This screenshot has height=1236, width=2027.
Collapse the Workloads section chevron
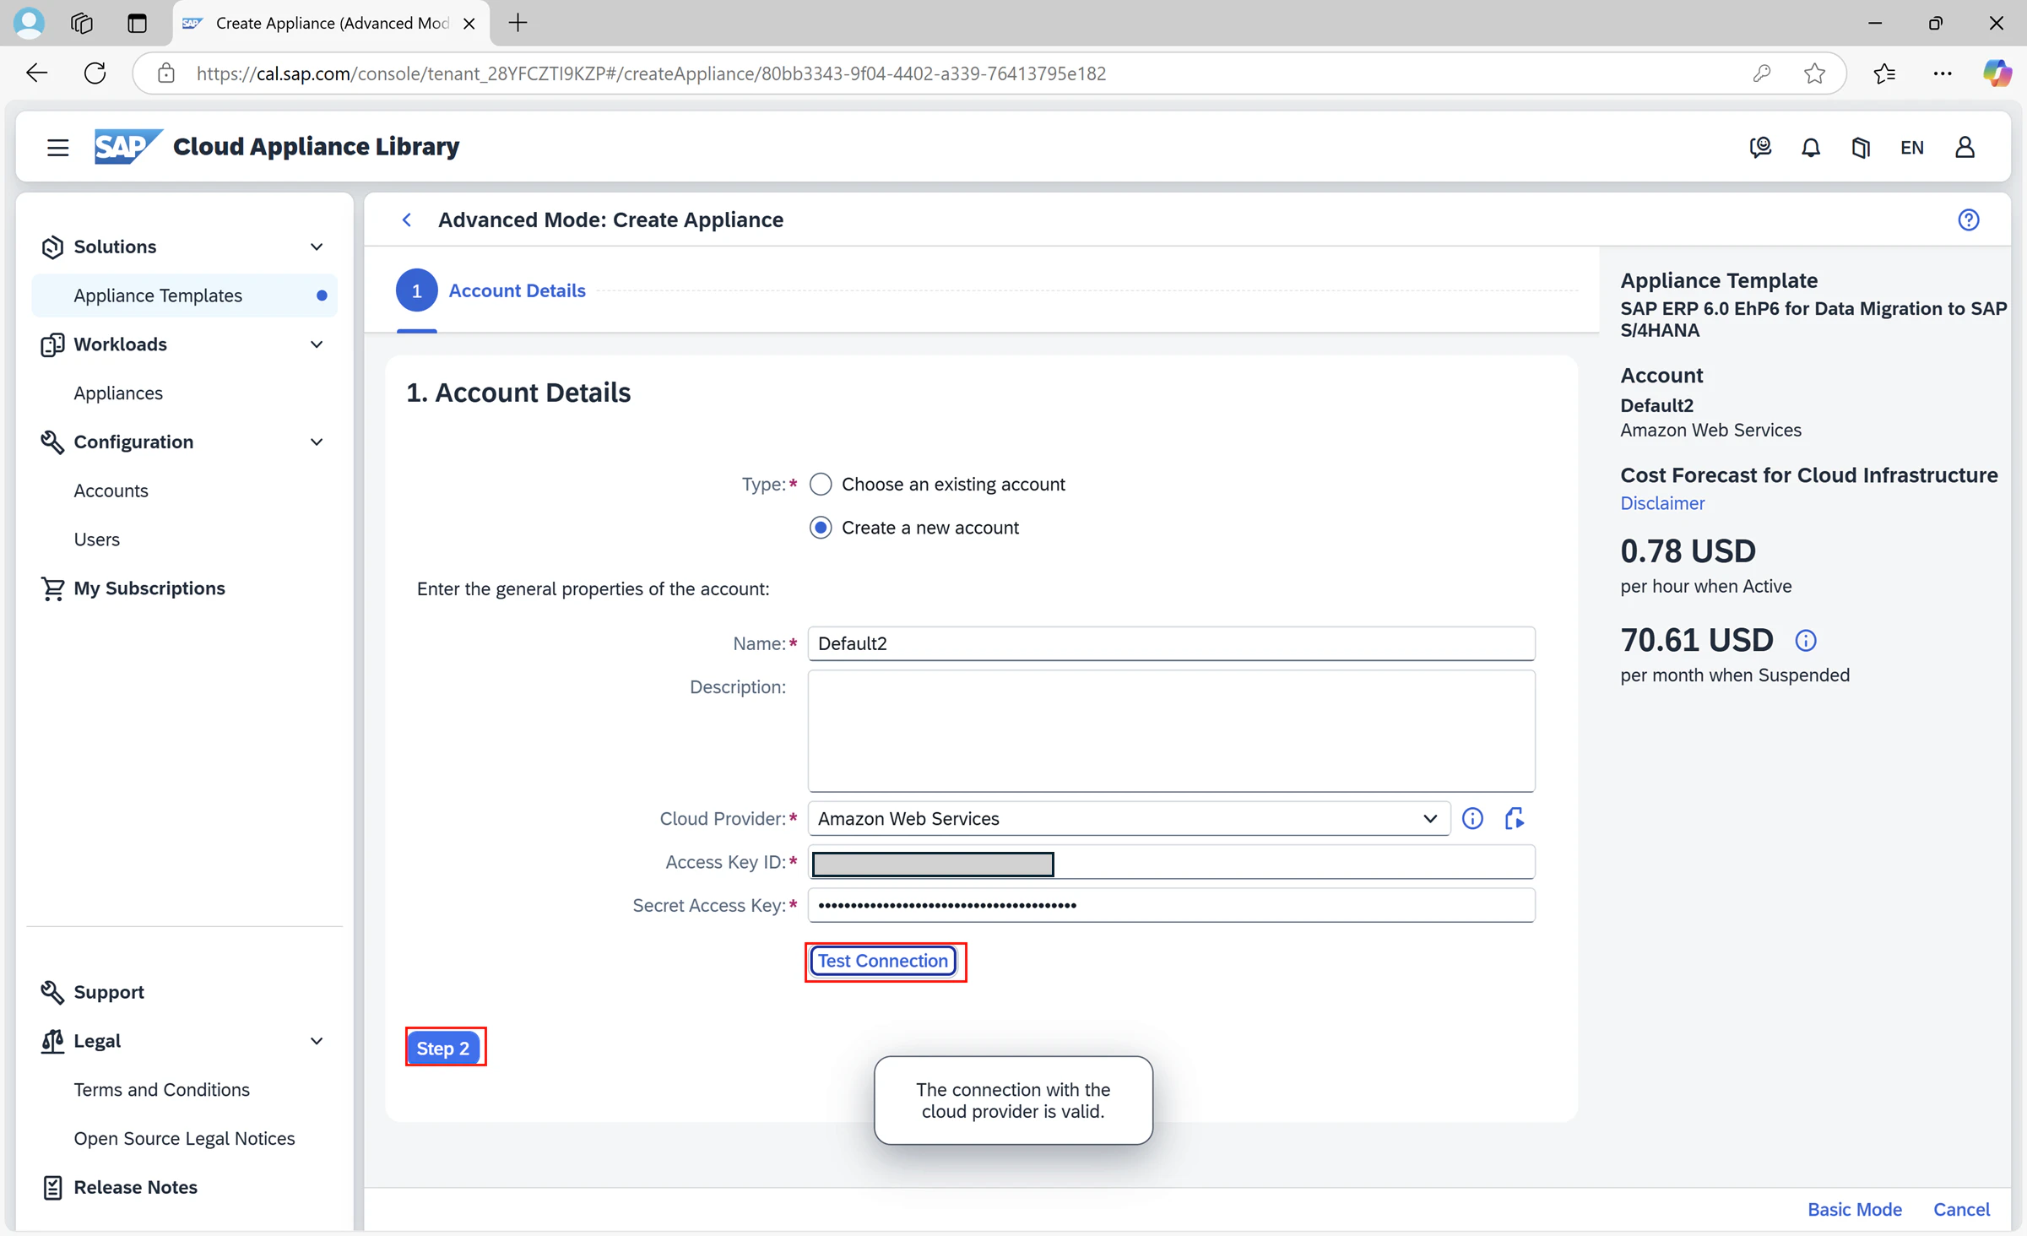(317, 344)
